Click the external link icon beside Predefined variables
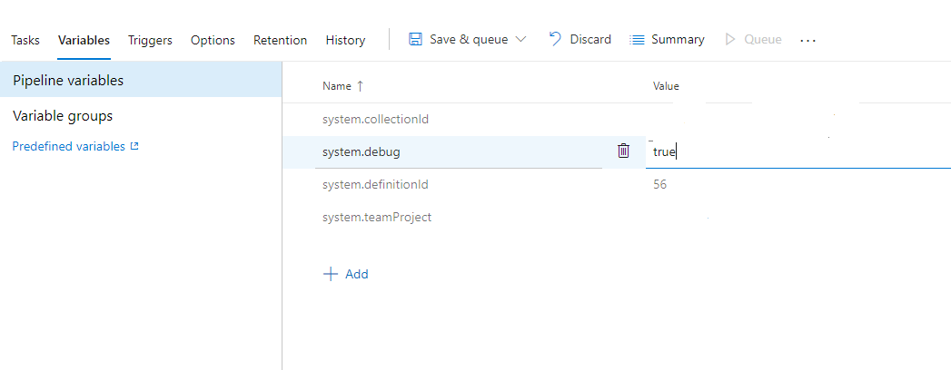 [134, 146]
